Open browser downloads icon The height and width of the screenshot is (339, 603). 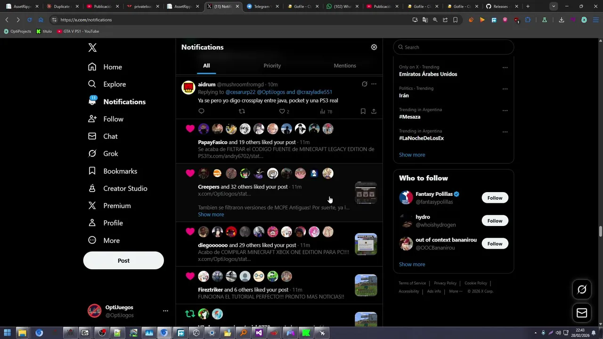(562, 20)
